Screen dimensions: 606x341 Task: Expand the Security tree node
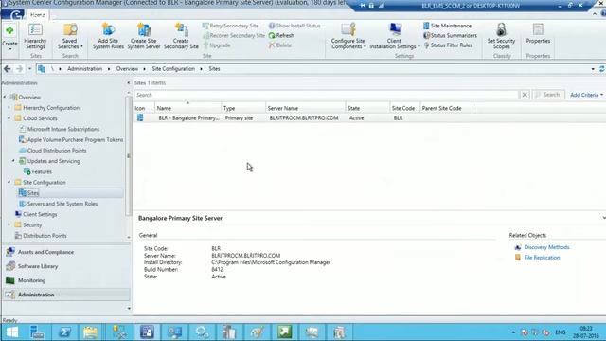[9, 224]
